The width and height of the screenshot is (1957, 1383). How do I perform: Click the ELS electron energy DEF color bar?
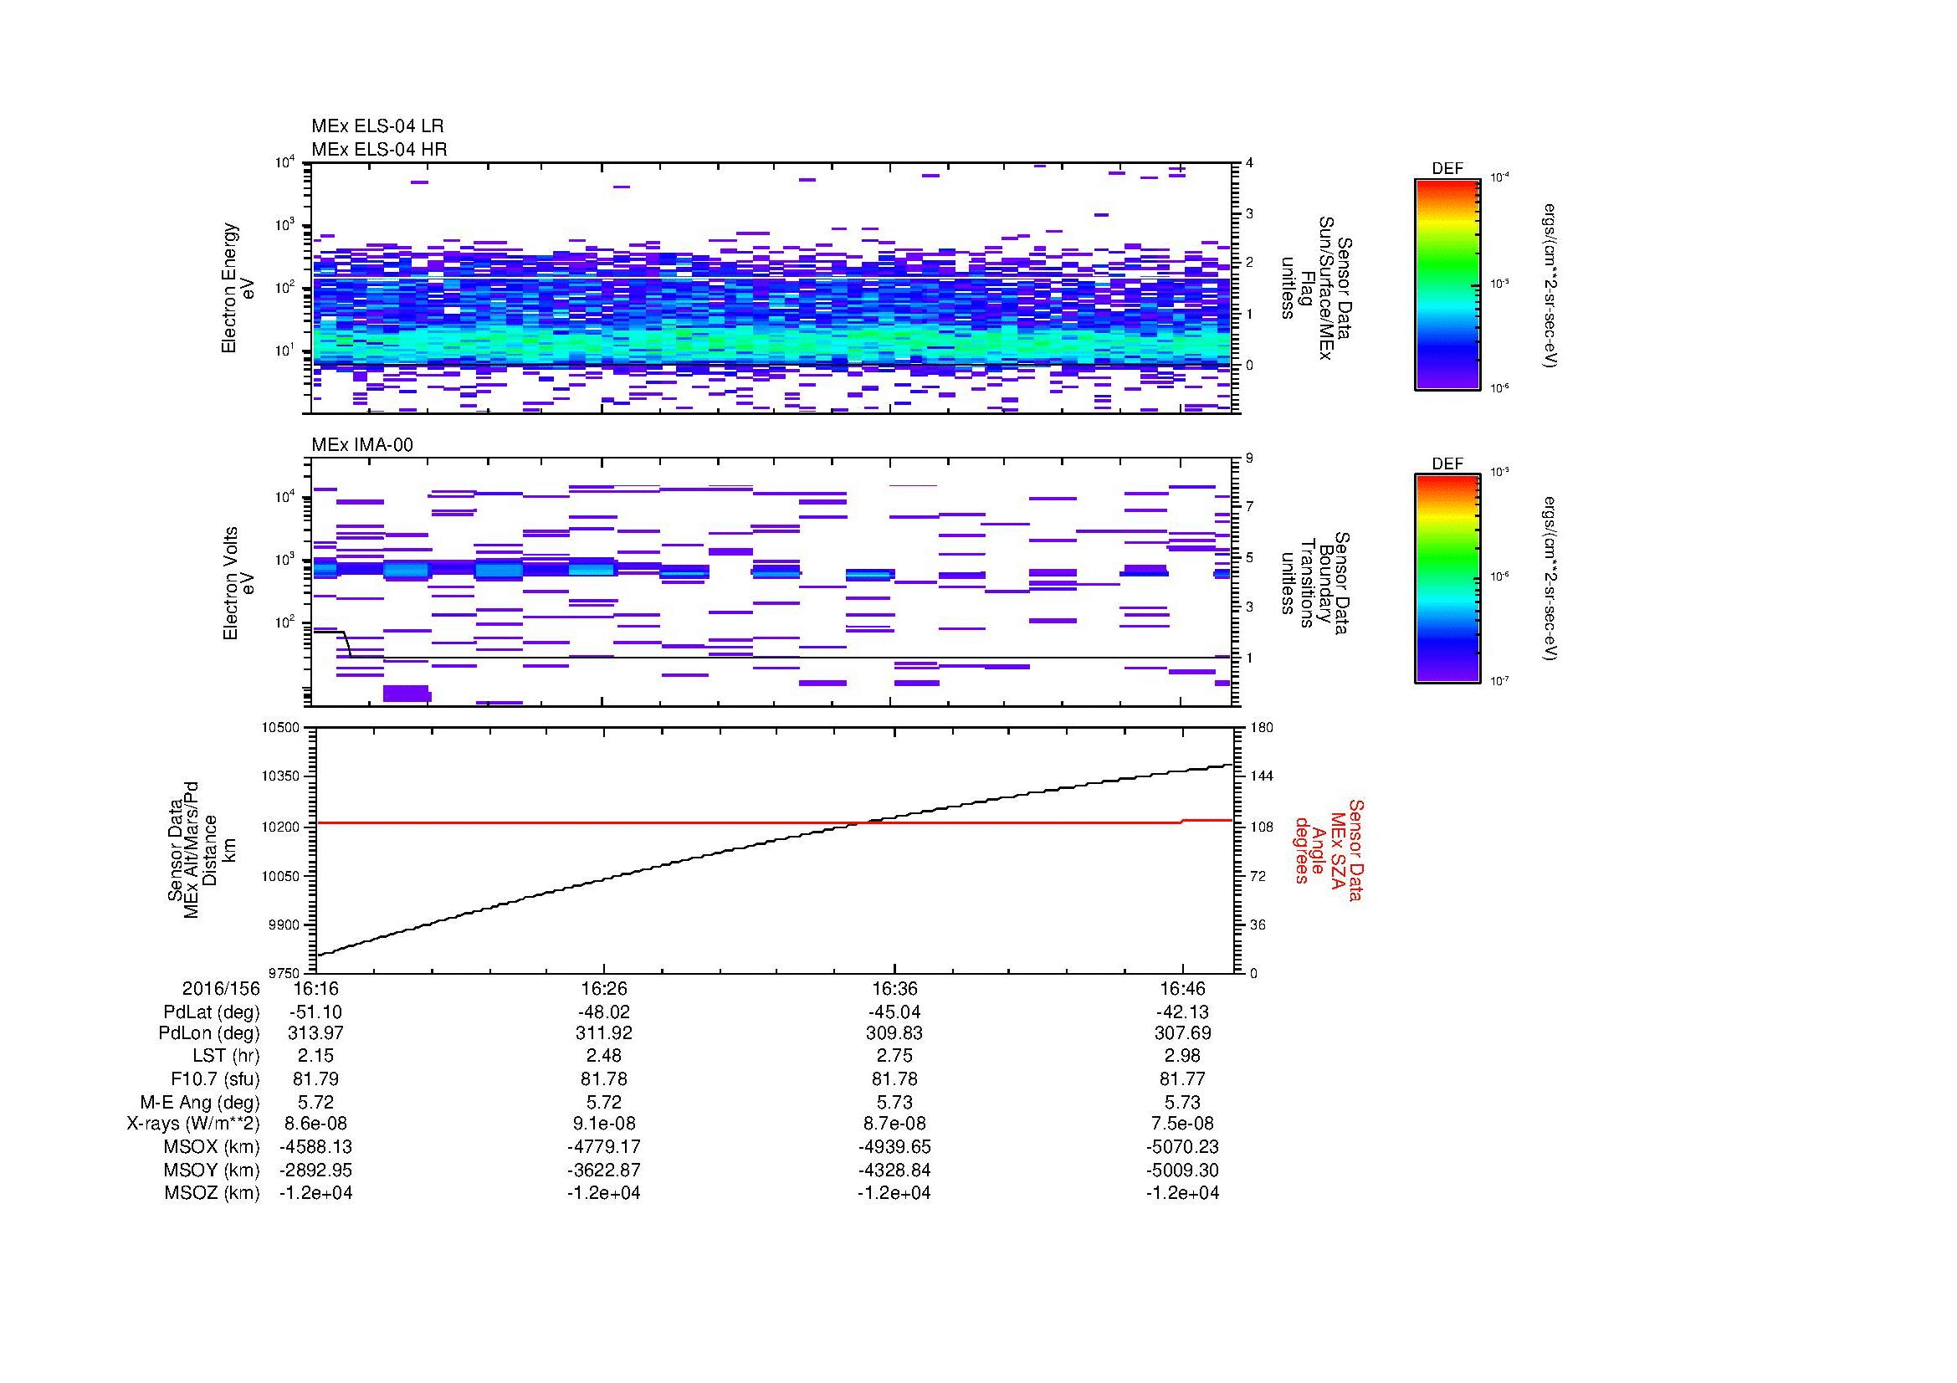1447,284
